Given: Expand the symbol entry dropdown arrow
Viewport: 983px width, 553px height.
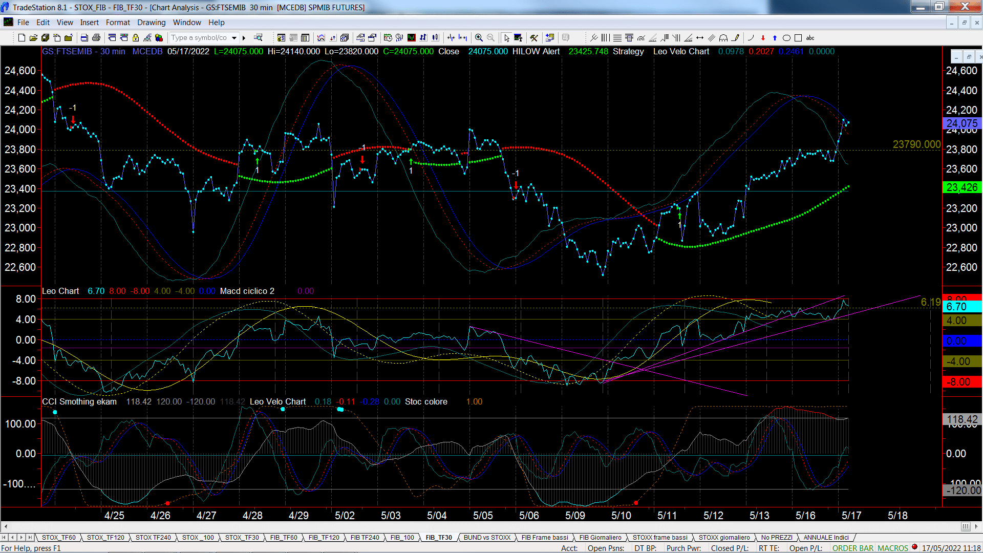Looking at the screenshot, I should click(x=234, y=38).
